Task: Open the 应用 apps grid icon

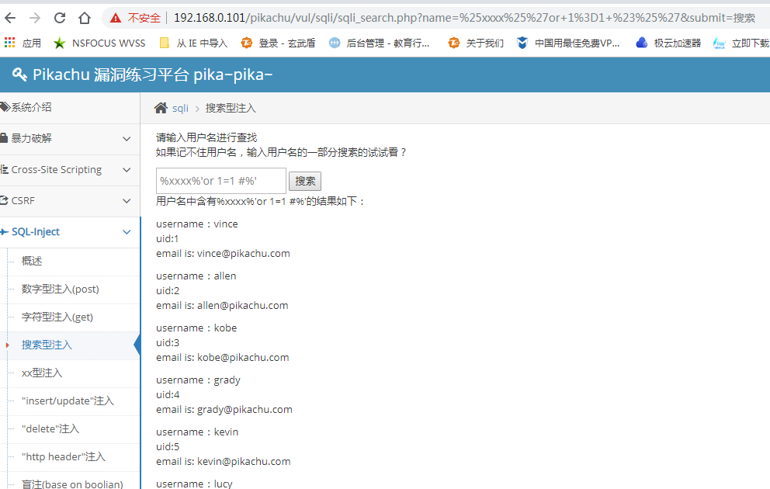Action: click(11, 43)
